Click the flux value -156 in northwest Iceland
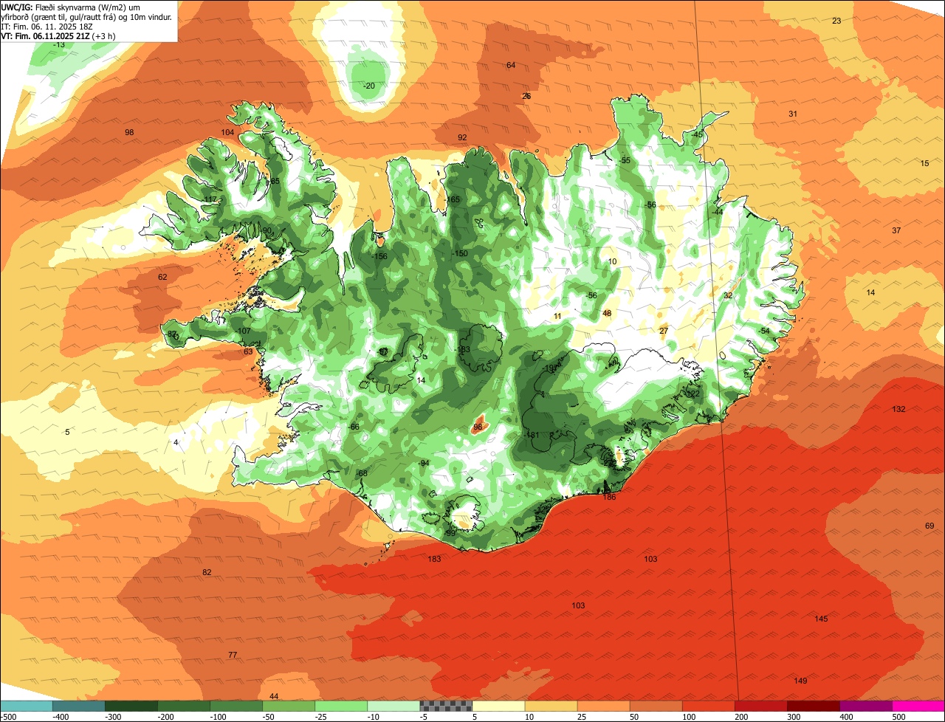Image resolution: width=945 pixels, height=722 pixels. (379, 257)
